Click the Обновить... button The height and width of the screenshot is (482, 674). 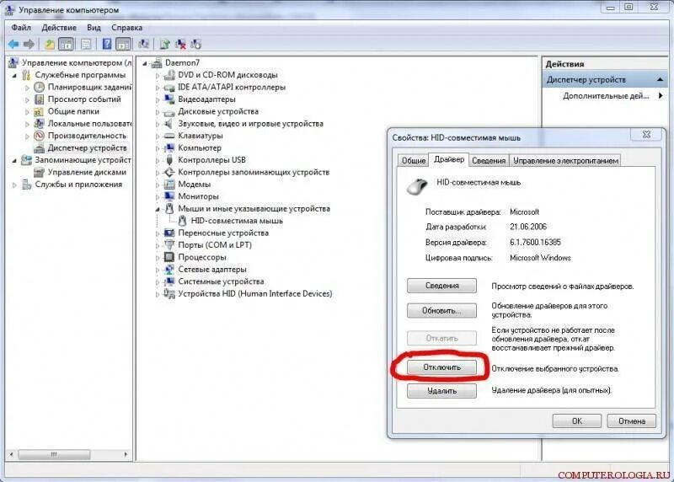tap(441, 310)
